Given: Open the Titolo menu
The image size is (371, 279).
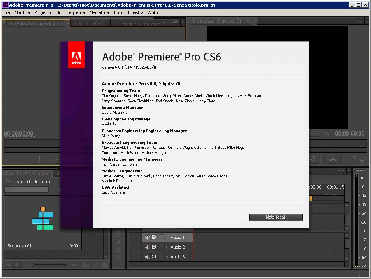Looking at the screenshot, I should 118,12.
